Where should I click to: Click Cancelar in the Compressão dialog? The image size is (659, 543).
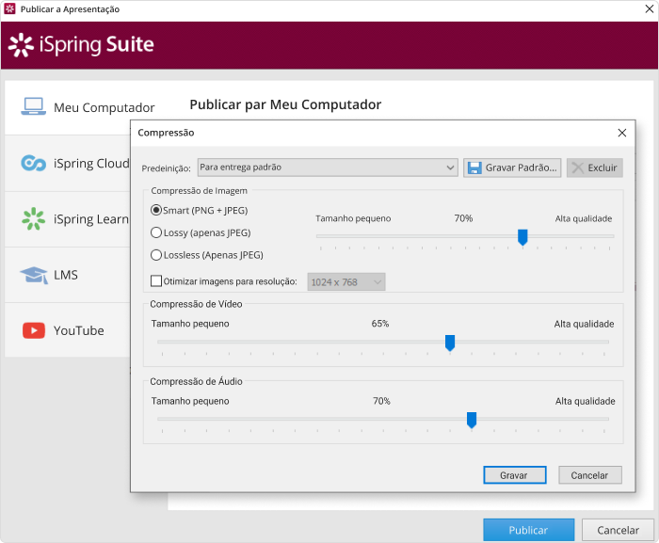click(x=590, y=475)
